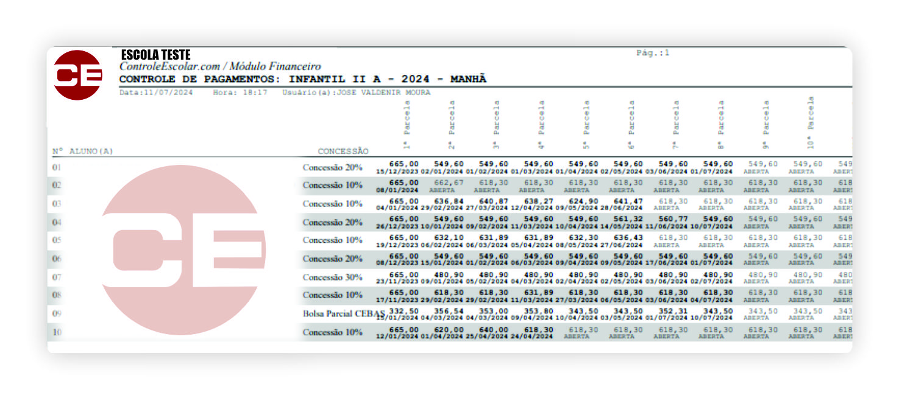This screenshot has width=899, height=401.
Task: Click the 1ª Parcela column header
Action: pos(407,125)
